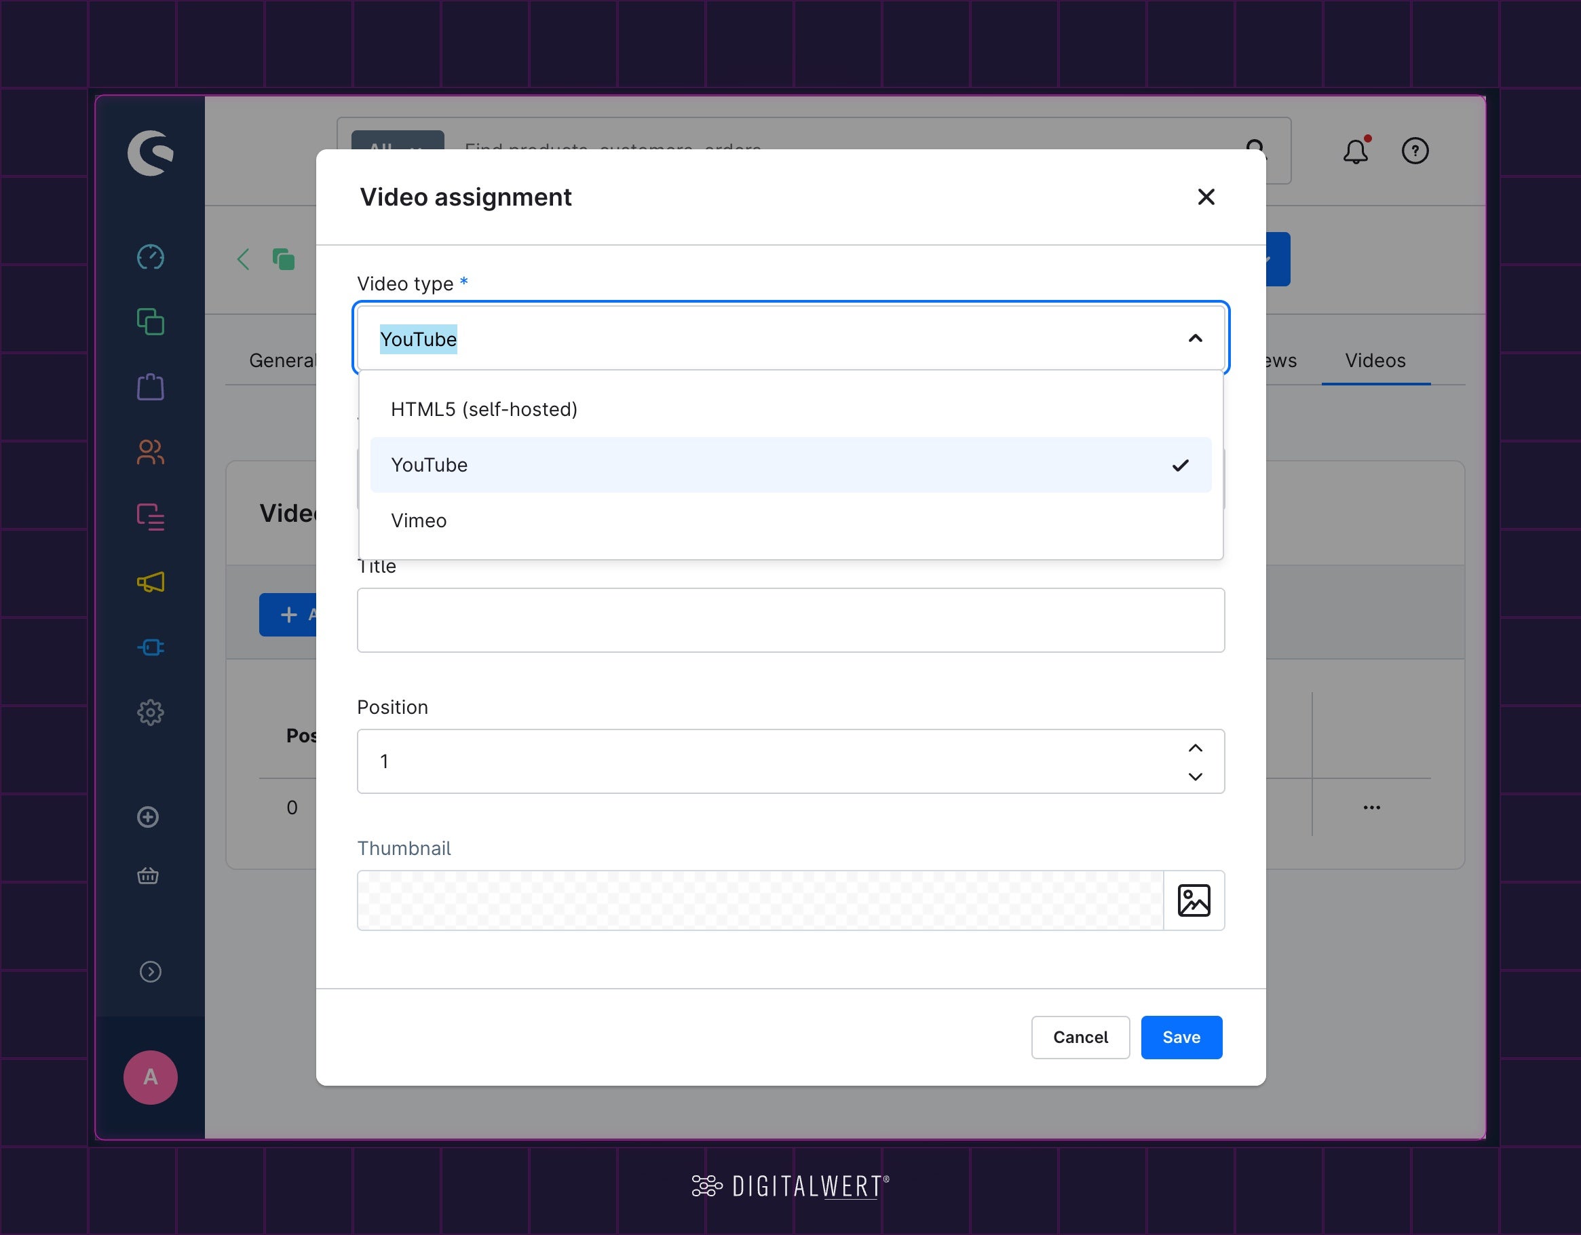Decrease Position with the down arrow
The height and width of the screenshot is (1235, 1581).
pos(1195,776)
